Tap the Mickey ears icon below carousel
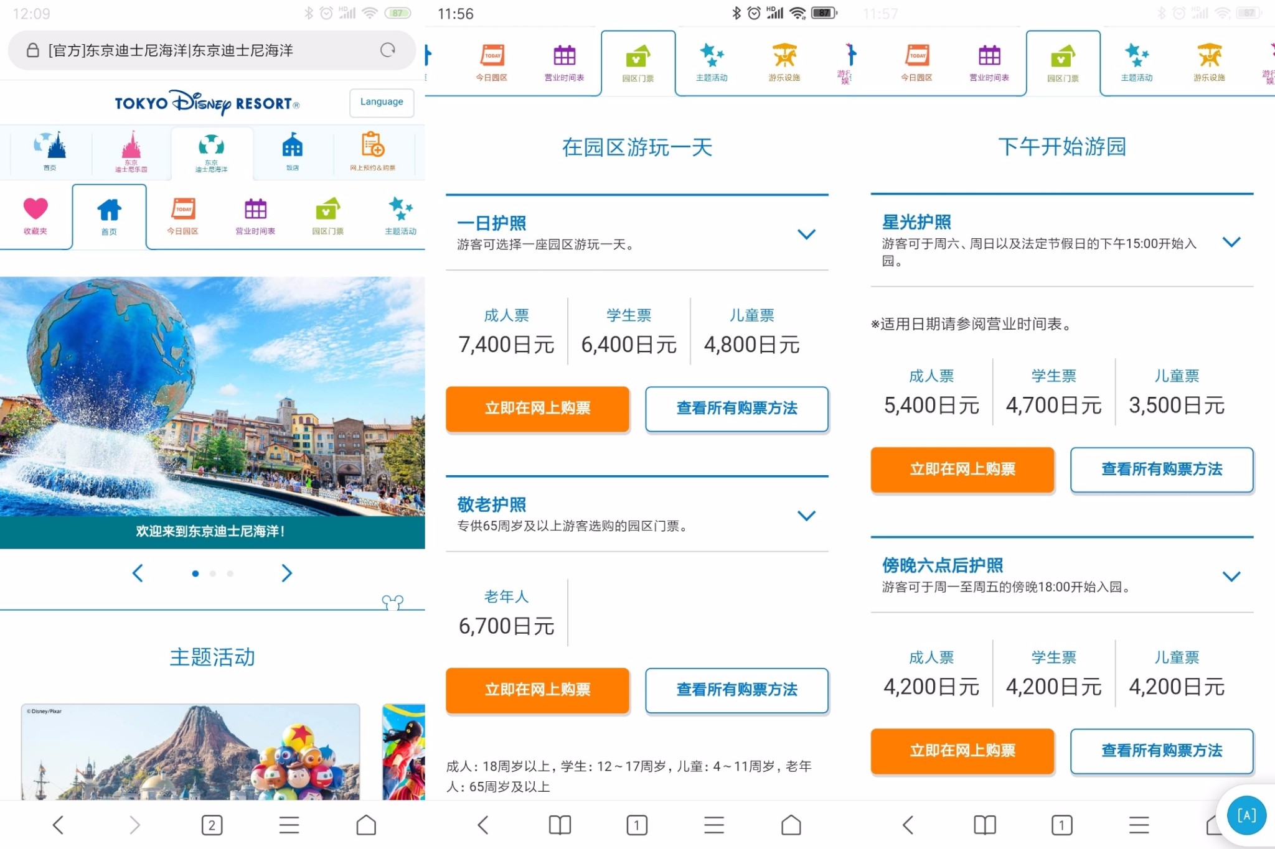 pyautogui.click(x=393, y=601)
